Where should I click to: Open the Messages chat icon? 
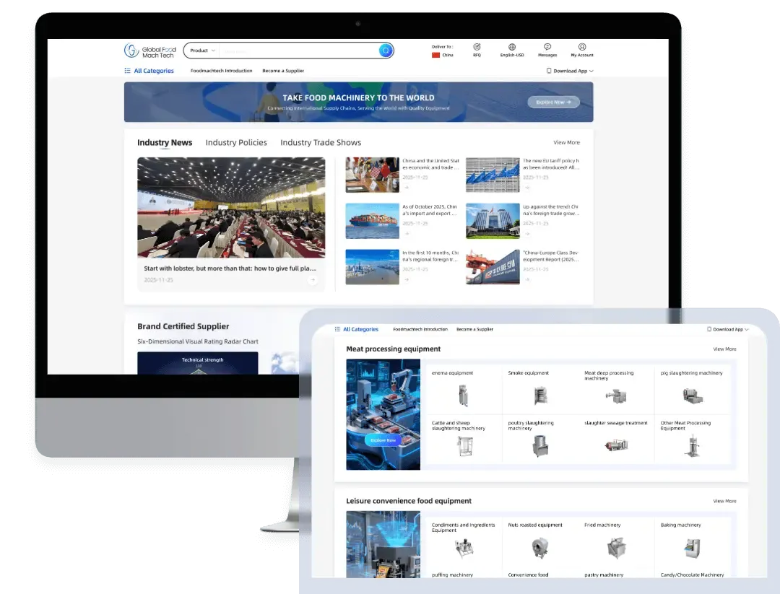[x=547, y=47]
